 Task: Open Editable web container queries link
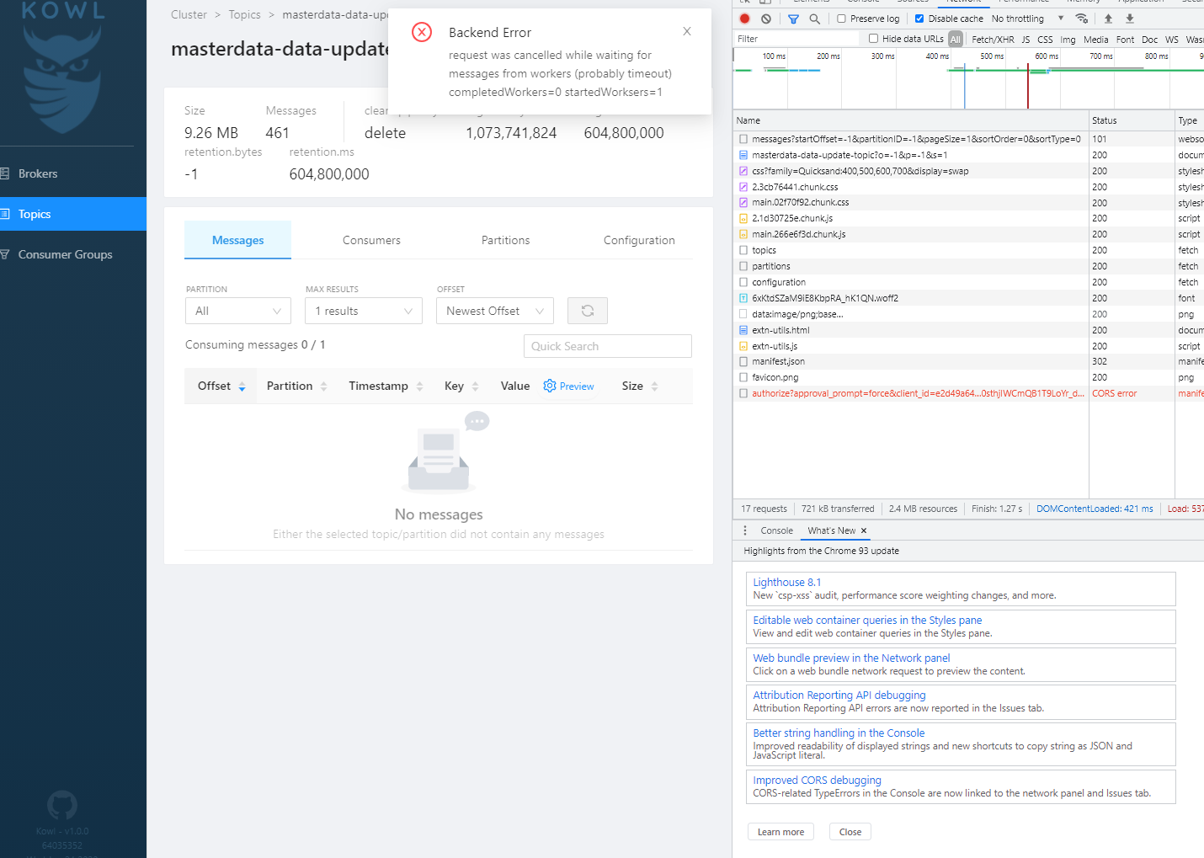(867, 620)
